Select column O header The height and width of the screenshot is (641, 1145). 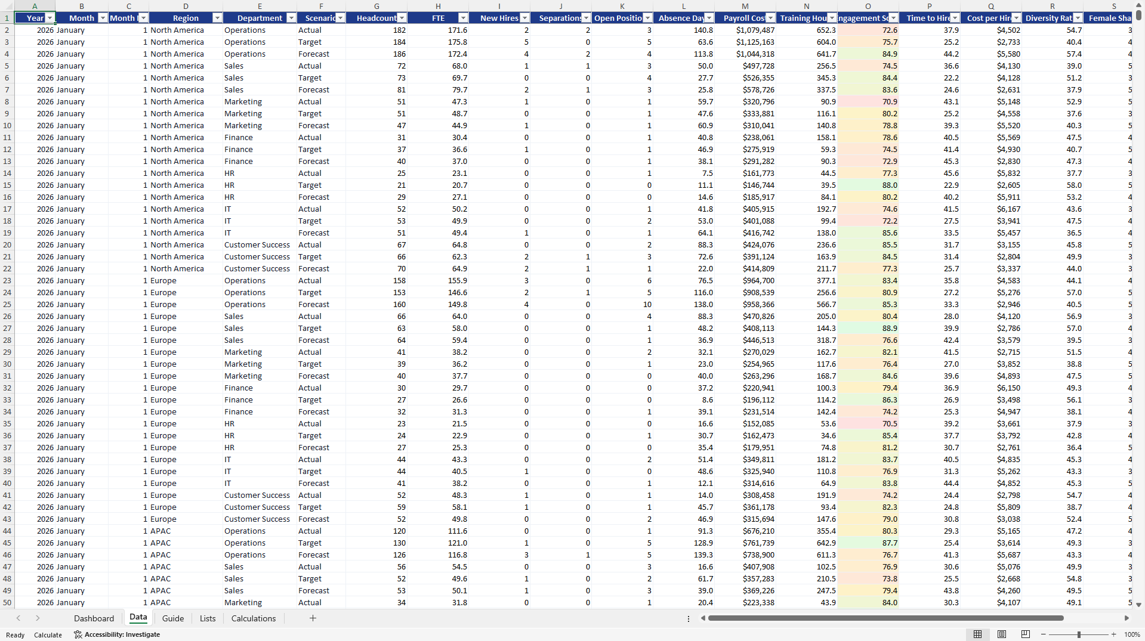pyautogui.click(x=868, y=6)
